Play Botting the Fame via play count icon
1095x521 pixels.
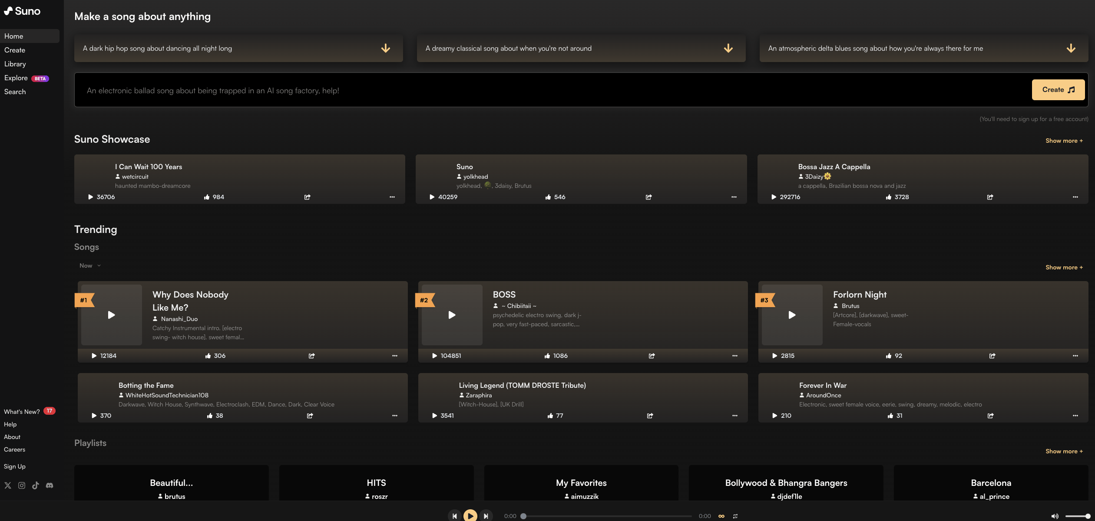[x=94, y=416]
